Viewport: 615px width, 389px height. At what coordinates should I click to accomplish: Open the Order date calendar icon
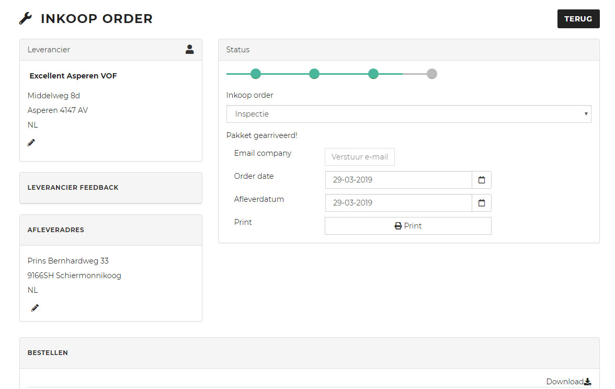(482, 180)
